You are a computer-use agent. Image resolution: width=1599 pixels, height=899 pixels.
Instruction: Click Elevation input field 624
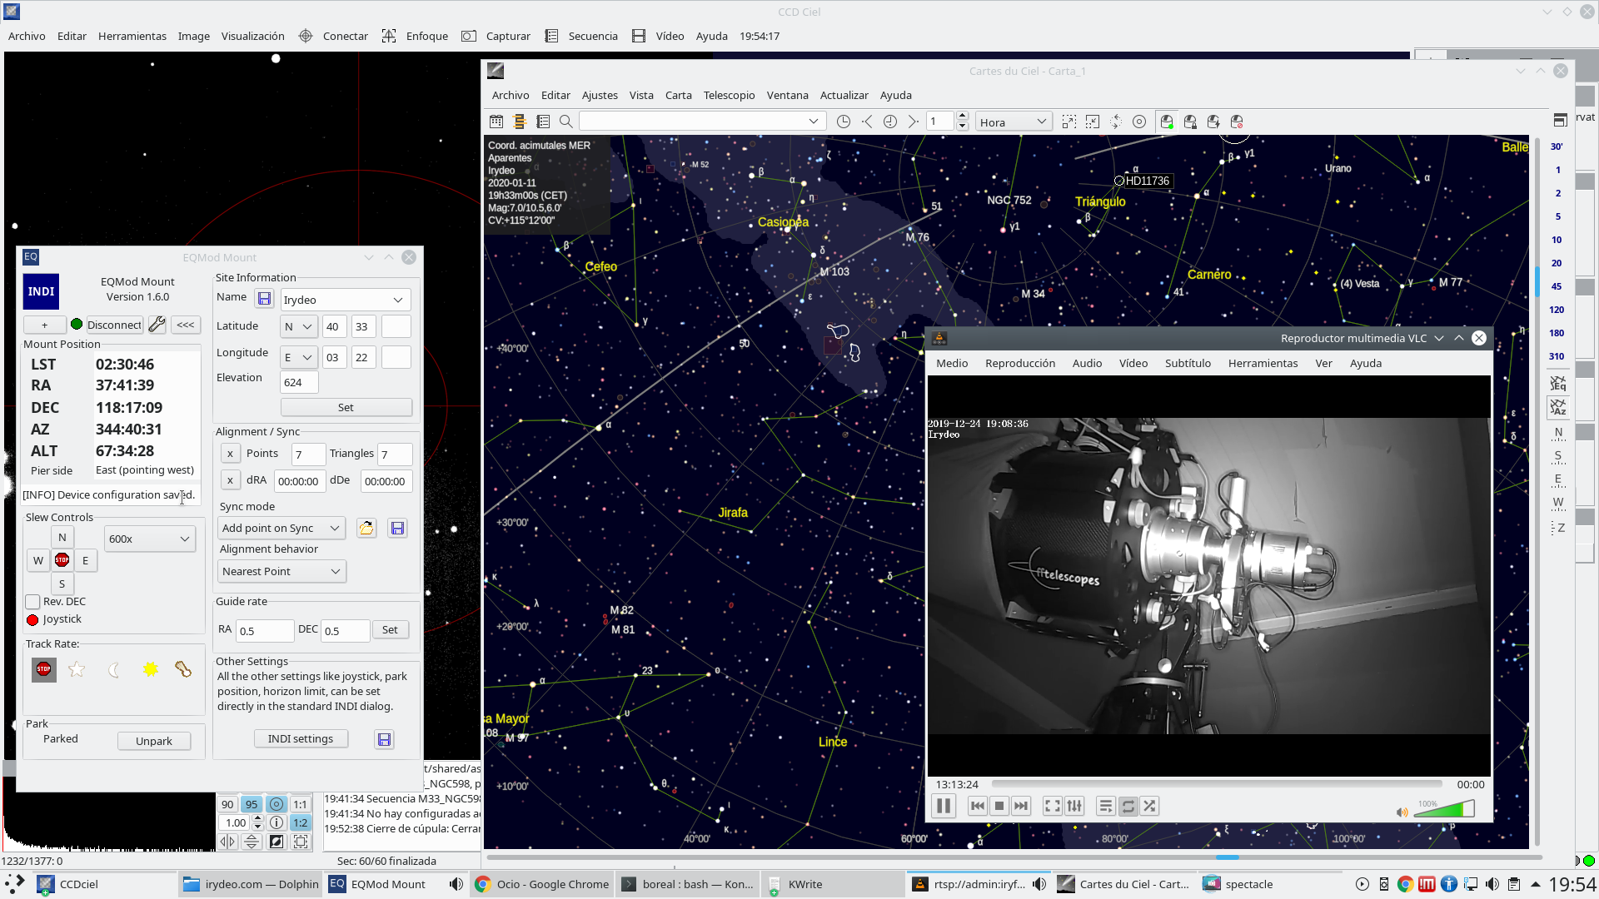(299, 382)
